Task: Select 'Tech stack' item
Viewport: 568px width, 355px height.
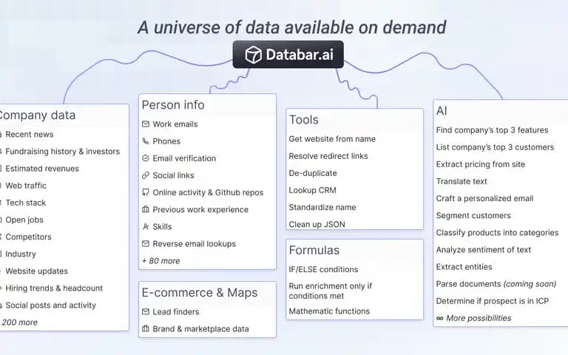Action: [25, 203]
